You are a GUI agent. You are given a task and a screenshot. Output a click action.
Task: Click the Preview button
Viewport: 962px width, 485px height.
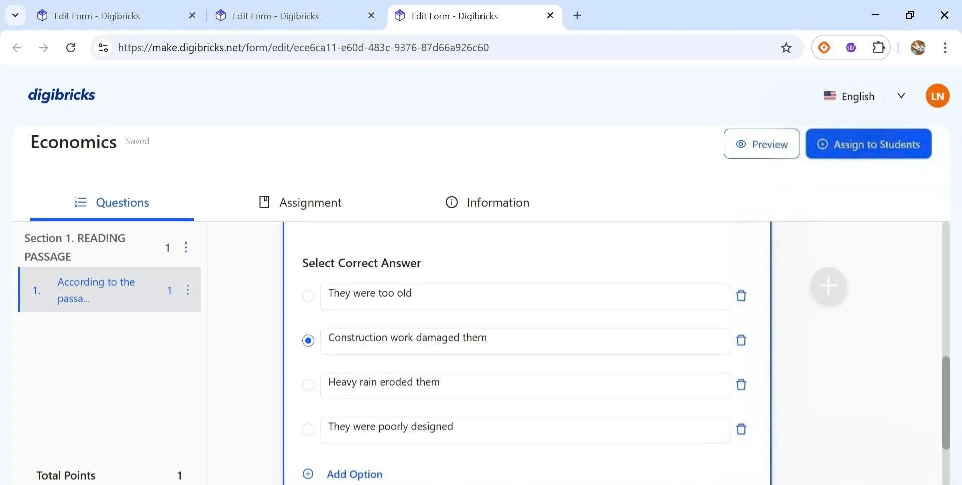[x=761, y=144]
